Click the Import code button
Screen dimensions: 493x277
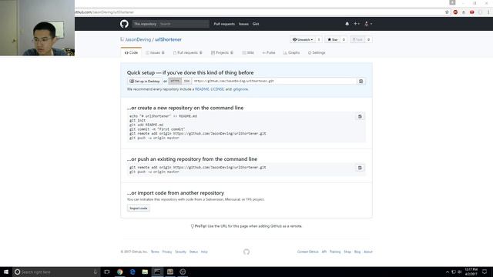coord(139,209)
